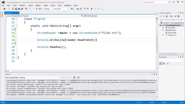Open Solution Explorer search options dropdown
Screen dimensions: 185x104
(x=183, y=20)
